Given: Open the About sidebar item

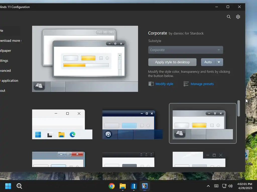Looking at the screenshot, I should point(3,90).
